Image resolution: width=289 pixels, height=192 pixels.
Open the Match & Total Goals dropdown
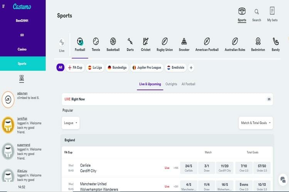[x=256, y=123]
